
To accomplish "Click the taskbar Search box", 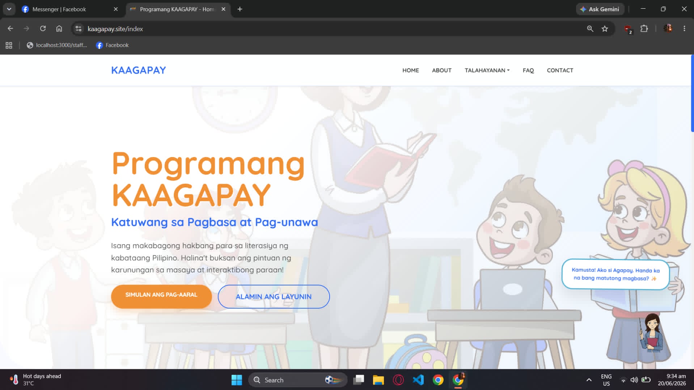I will (x=297, y=380).
